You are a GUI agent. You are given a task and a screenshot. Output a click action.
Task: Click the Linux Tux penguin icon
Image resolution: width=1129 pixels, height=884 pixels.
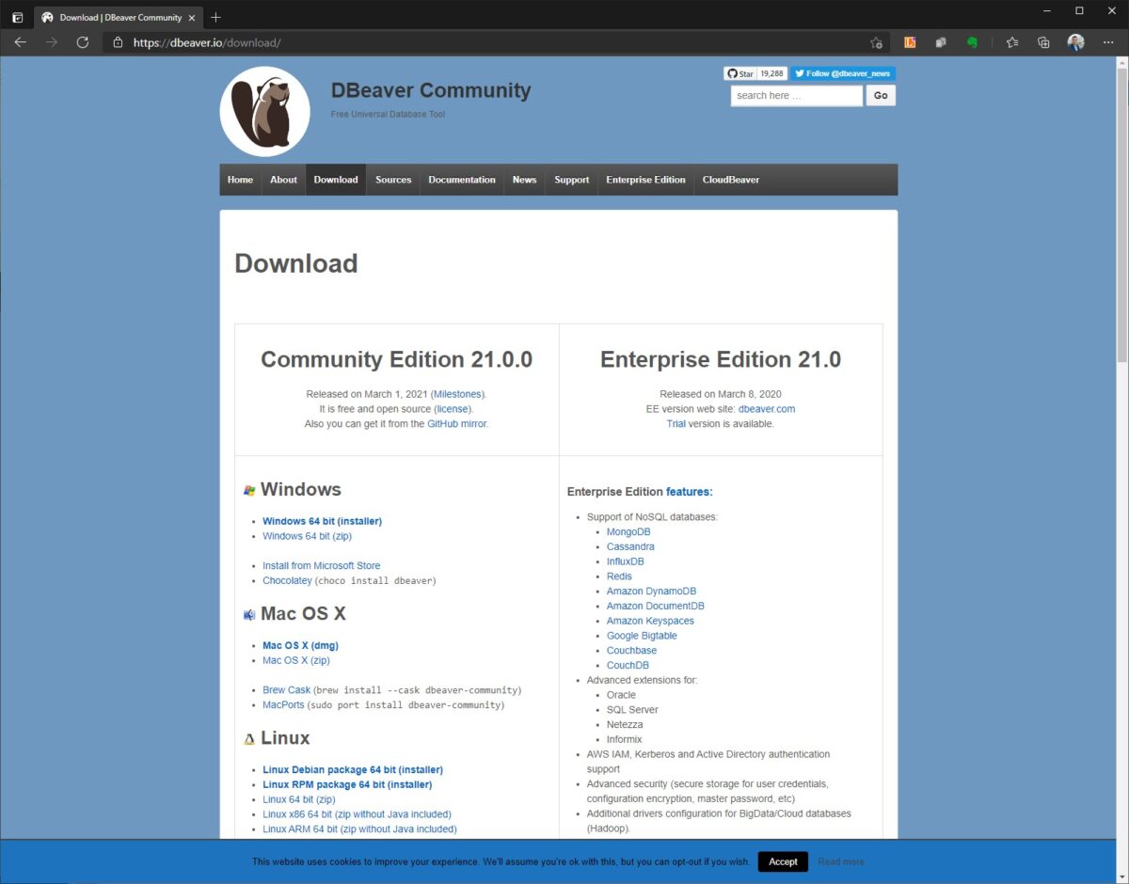pos(248,738)
